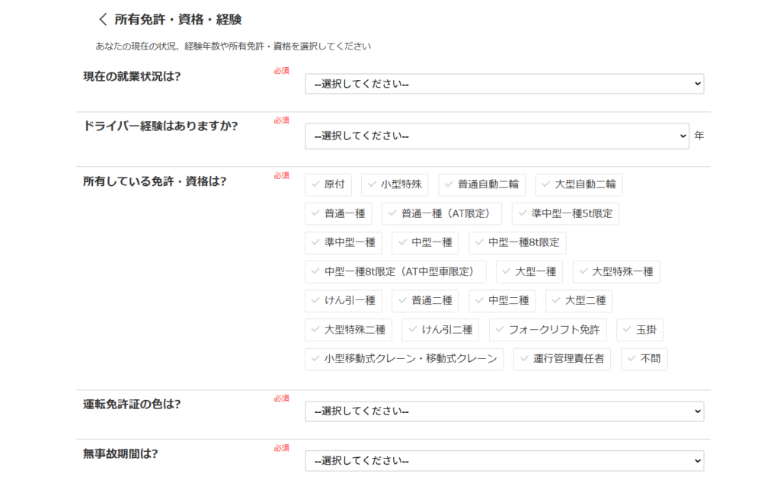Toggle the 普通自動二輪 option
780x480 pixels.
tap(481, 184)
